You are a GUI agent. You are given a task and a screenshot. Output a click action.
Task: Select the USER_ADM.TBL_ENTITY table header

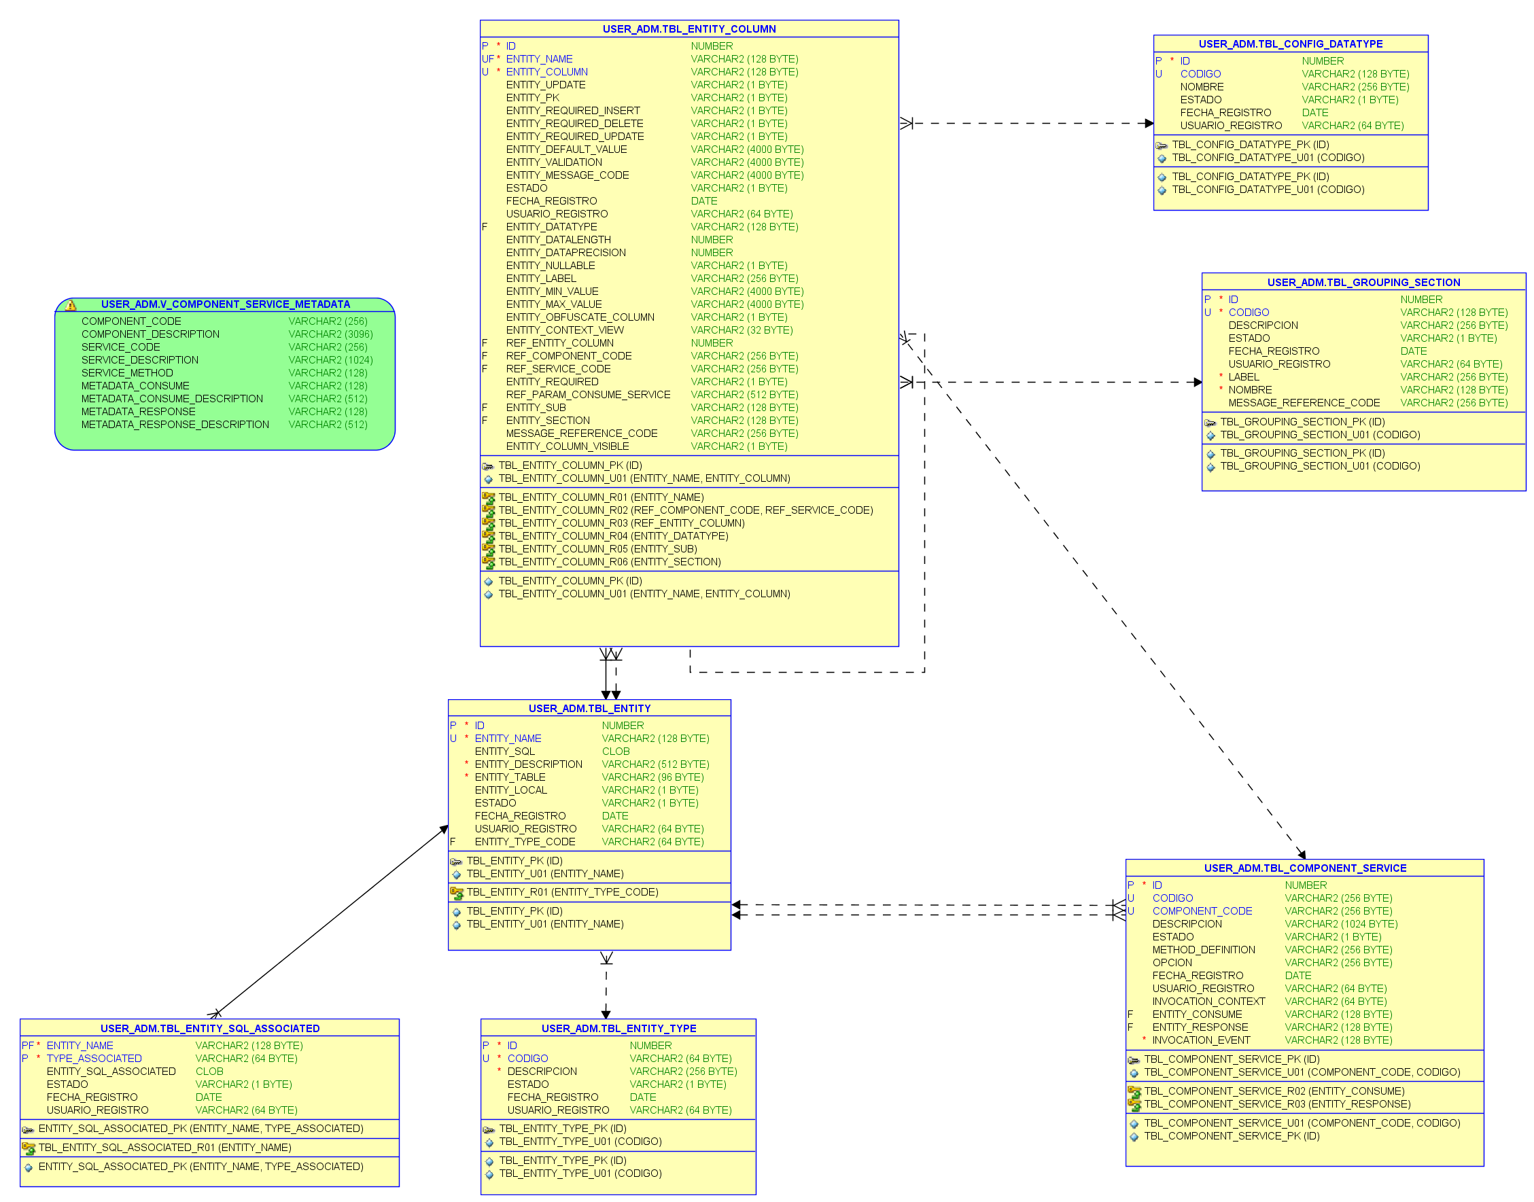pos(589,708)
